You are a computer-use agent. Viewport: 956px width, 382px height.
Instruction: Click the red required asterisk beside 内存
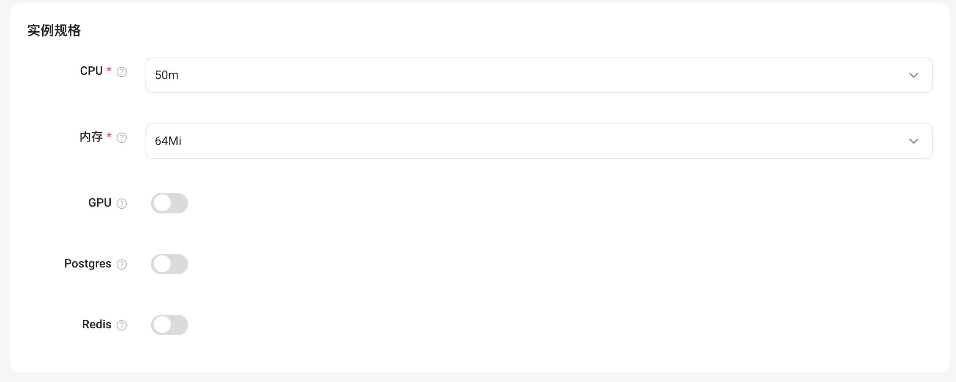109,136
